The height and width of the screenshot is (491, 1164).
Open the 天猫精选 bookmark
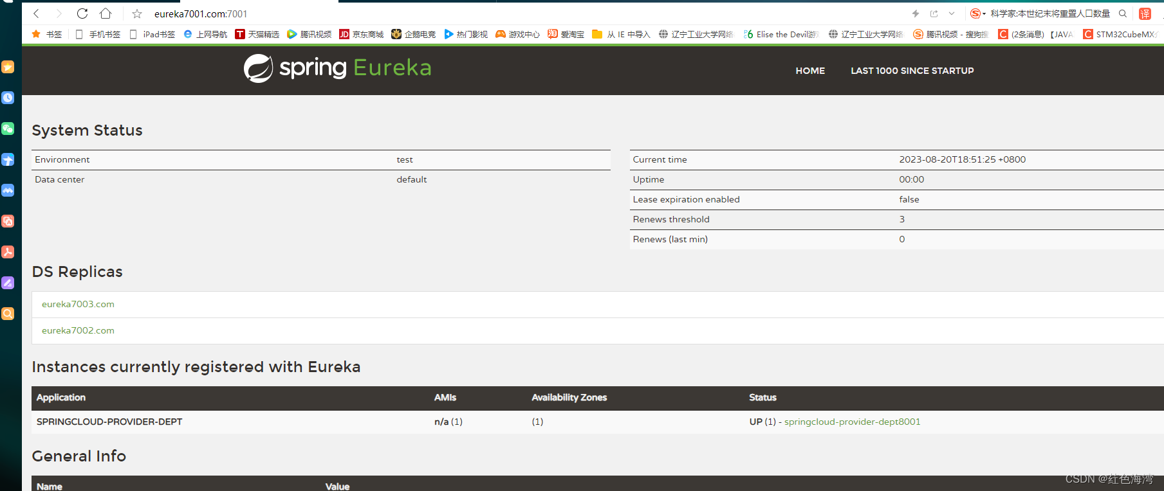(257, 34)
